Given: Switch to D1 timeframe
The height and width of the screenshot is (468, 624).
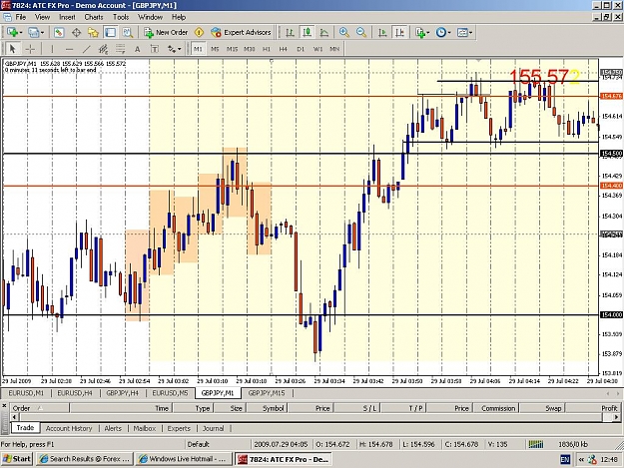Looking at the screenshot, I should click(x=301, y=49).
